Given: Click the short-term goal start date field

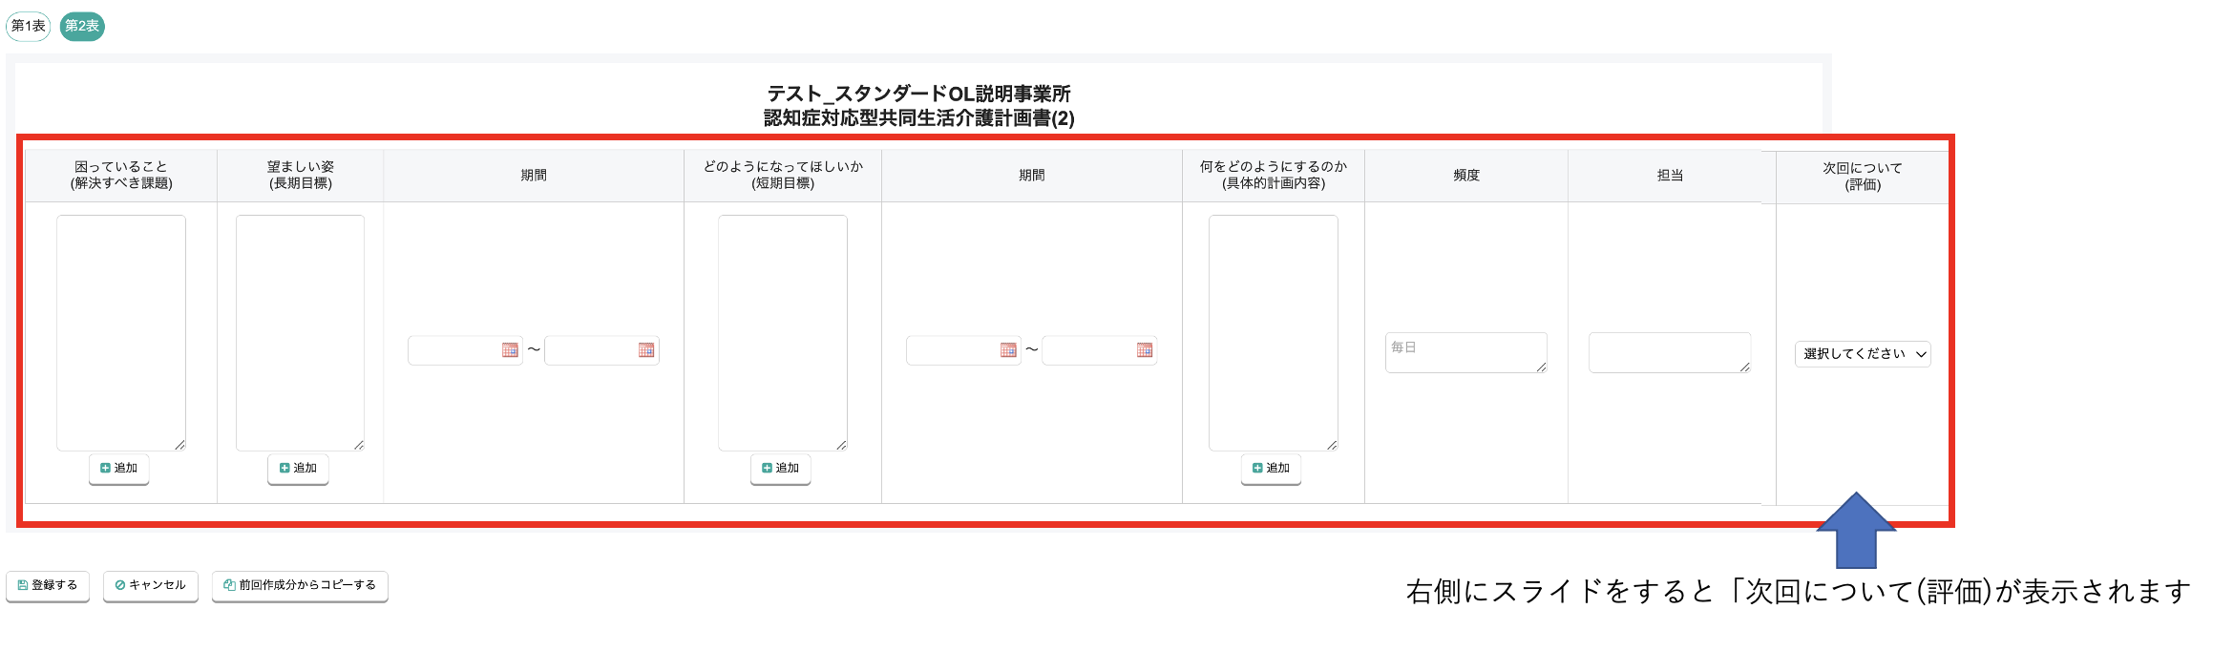Looking at the screenshot, I should click(963, 350).
